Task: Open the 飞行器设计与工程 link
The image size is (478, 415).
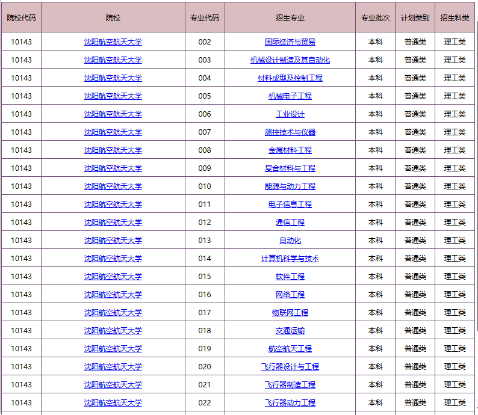Action: pos(290,367)
